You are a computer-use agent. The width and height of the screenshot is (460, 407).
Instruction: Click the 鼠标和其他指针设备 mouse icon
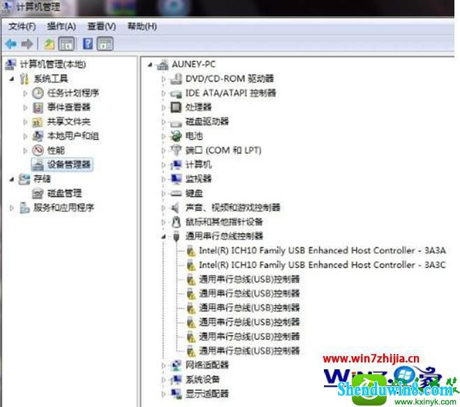pyautogui.click(x=176, y=222)
